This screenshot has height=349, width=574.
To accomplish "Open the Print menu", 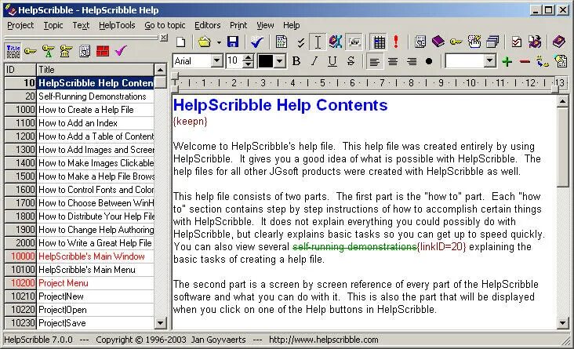I will pos(238,25).
